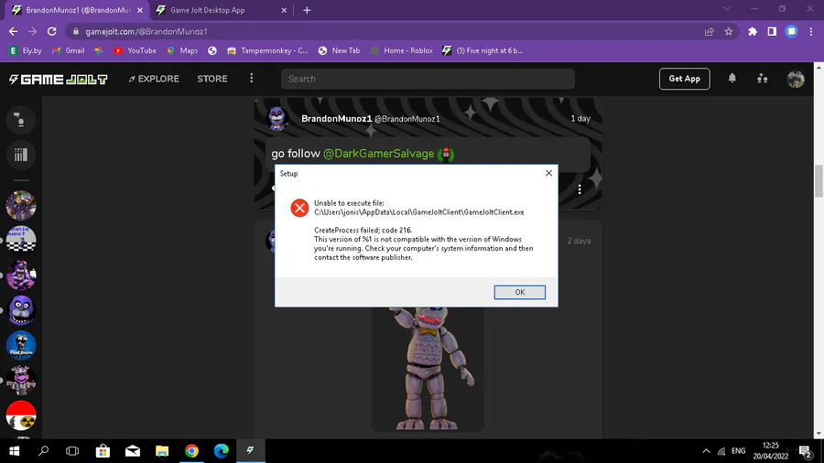Viewport: 824px width, 463px height.
Task: Open the three-dot menu beside Store
Action: tap(251, 78)
